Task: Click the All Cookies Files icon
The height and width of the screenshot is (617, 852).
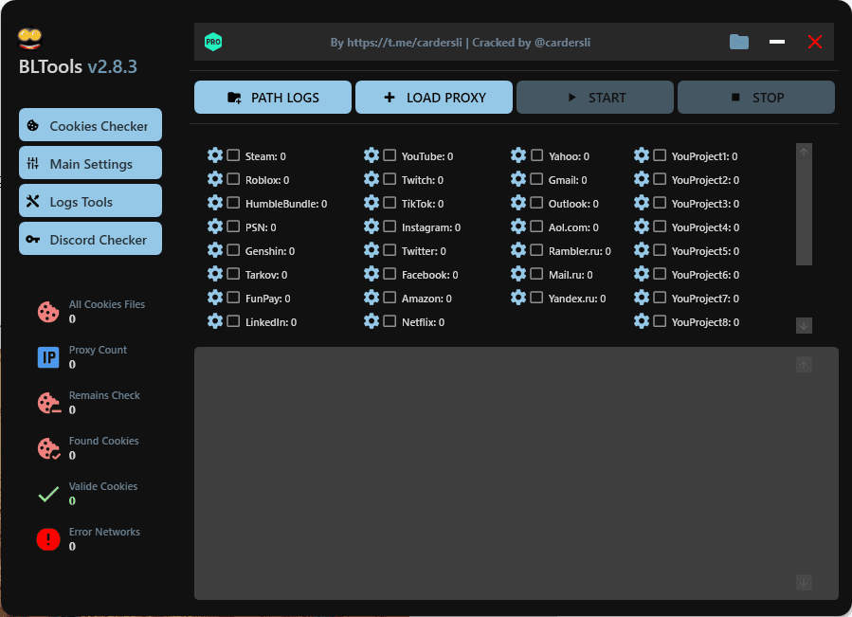Action: point(48,311)
